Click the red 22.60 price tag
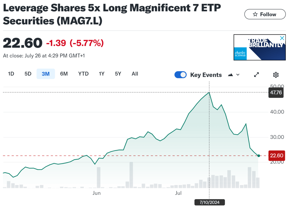The height and width of the screenshot is (207, 295). 276,156
